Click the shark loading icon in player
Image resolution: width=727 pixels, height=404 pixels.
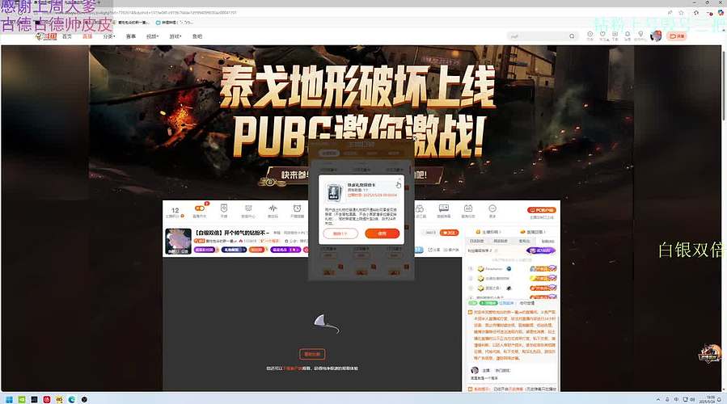[x=326, y=324]
